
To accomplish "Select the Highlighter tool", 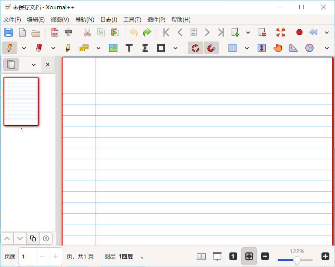I will coord(68,48).
